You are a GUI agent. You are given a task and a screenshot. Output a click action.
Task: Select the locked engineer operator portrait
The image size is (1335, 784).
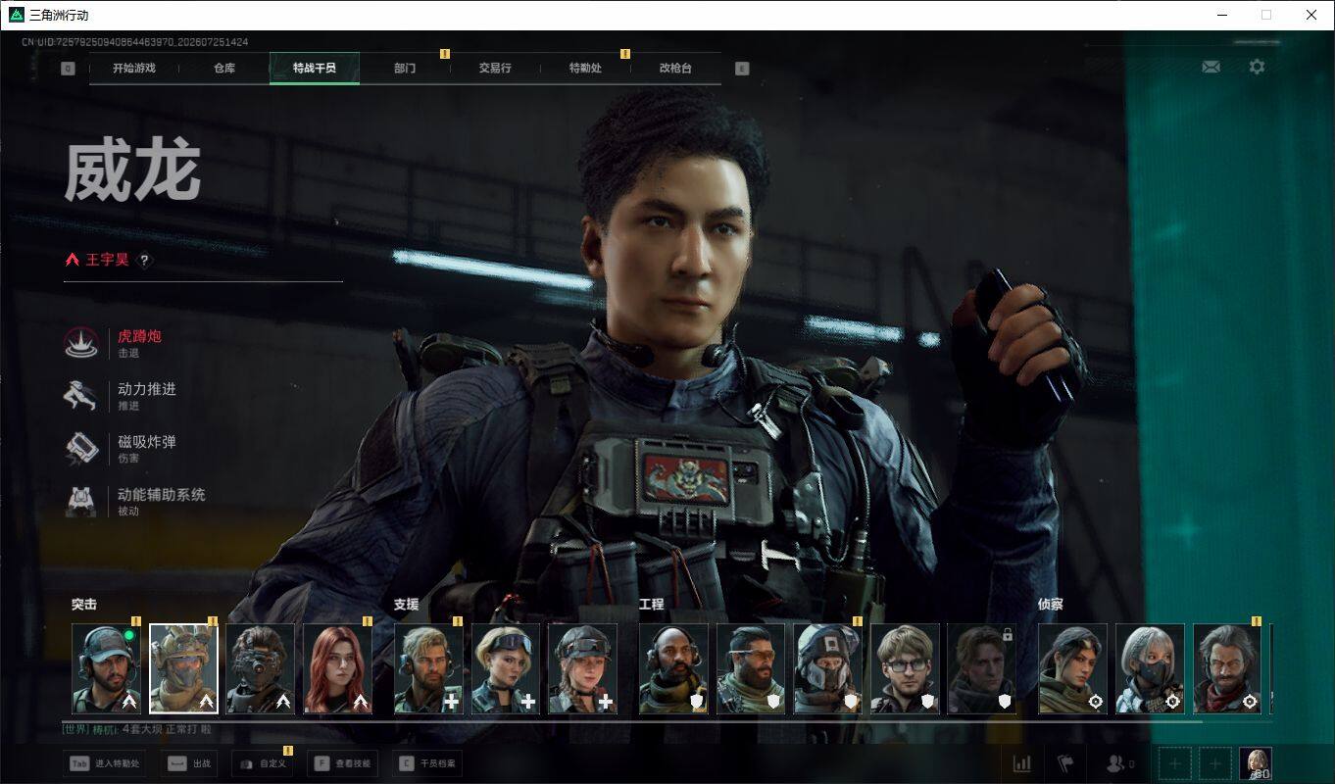pyautogui.click(x=982, y=668)
